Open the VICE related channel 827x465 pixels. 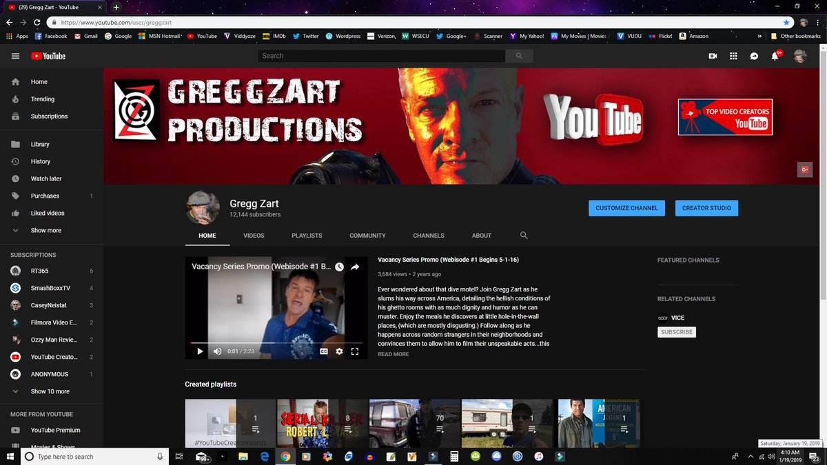coord(671,318)
